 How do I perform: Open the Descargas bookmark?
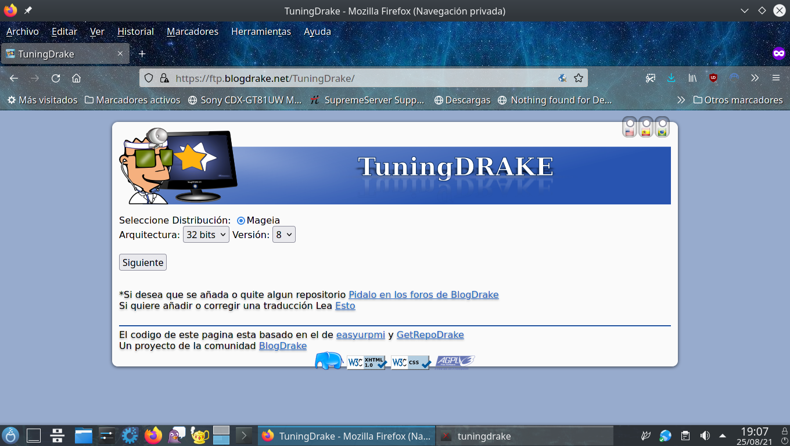pos(462,100)
